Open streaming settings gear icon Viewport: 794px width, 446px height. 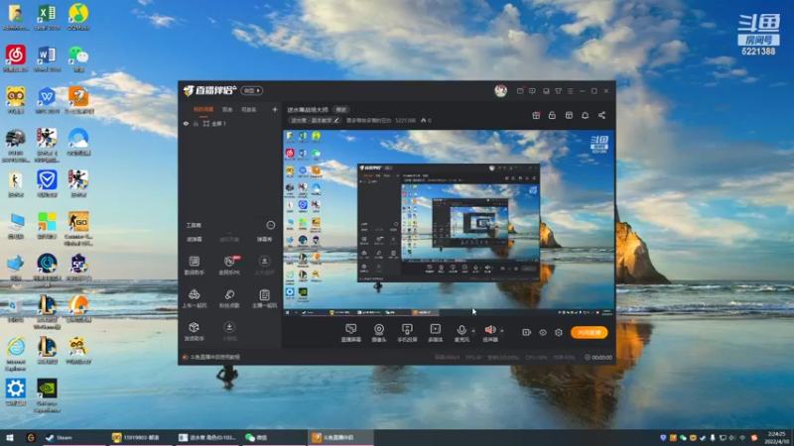point(559,332)
